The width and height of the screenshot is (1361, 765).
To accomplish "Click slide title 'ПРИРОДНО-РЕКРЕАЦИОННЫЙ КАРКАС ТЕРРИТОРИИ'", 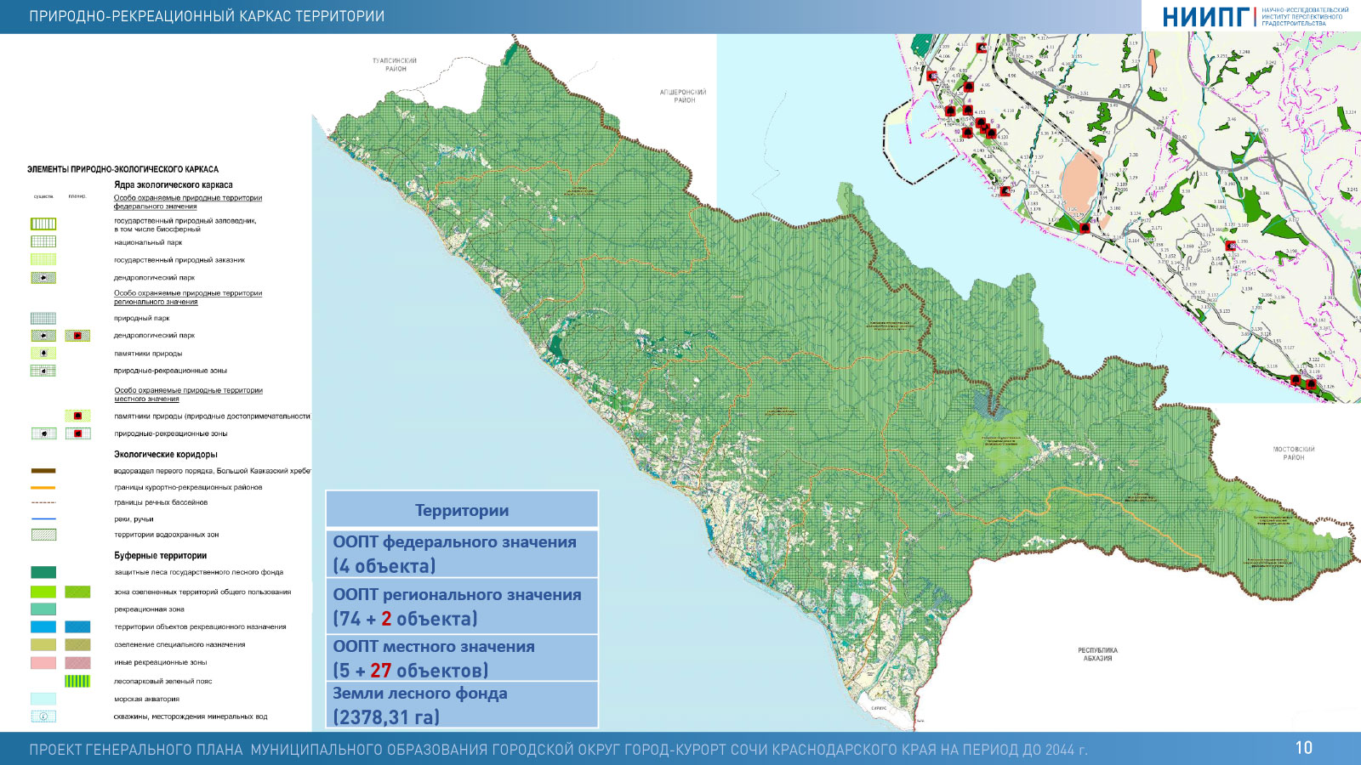I will [207, 16].
